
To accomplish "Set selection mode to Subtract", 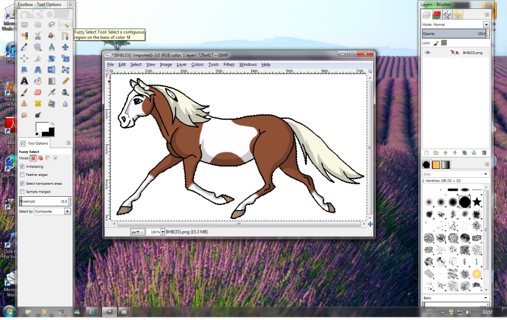I will coord(48,158).
